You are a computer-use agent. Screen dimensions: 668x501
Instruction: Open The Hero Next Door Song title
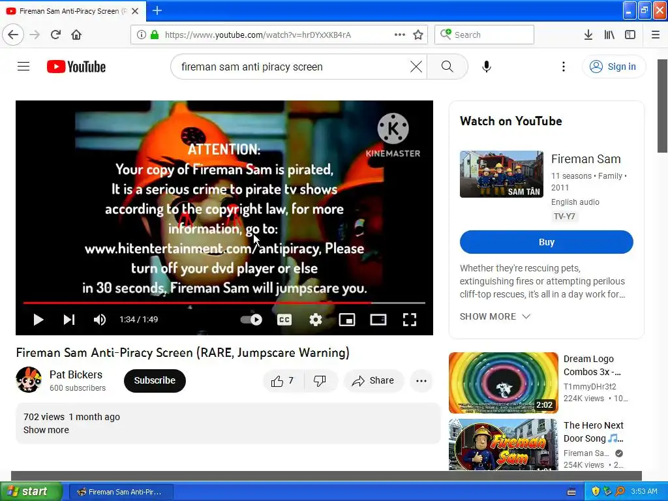click(594, 432)
